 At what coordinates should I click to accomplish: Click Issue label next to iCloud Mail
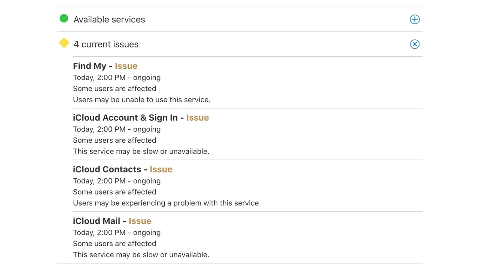point(140,221)
